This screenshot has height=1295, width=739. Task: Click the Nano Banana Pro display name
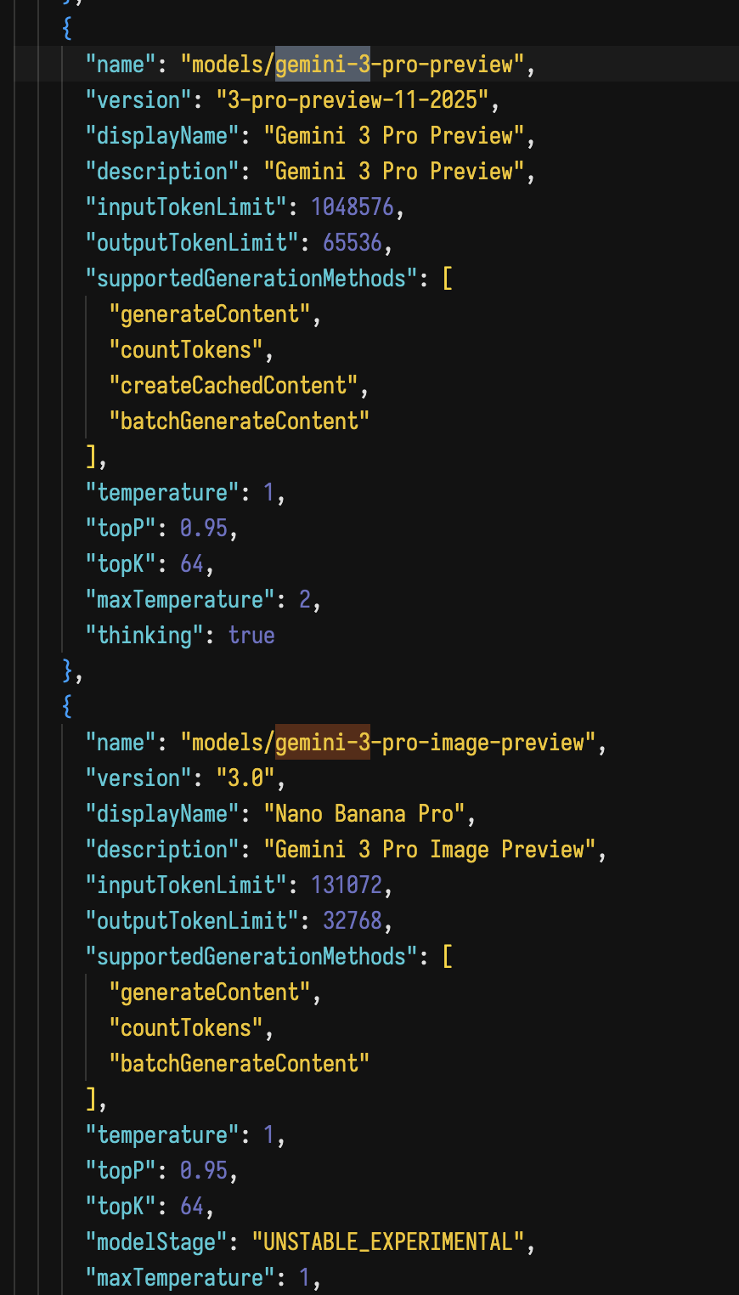click(x=364, y=814)
